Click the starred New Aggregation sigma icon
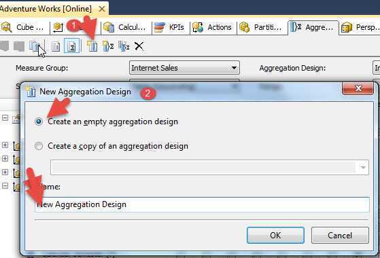The width and height of the screenshot is (380, 258). [108, 46]
